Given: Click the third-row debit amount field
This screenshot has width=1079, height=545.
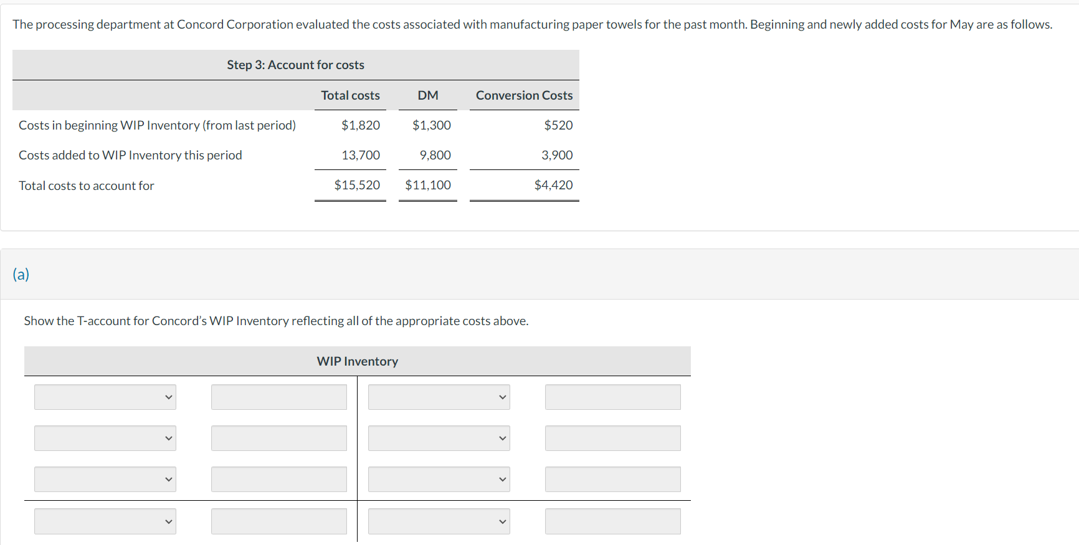Looking at the screenshot, I should point(279,479).
